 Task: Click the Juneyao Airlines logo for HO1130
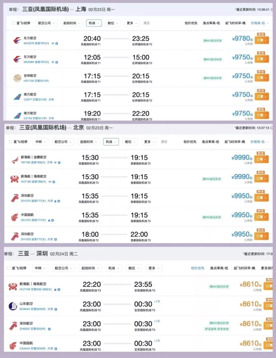pos(17,78)
